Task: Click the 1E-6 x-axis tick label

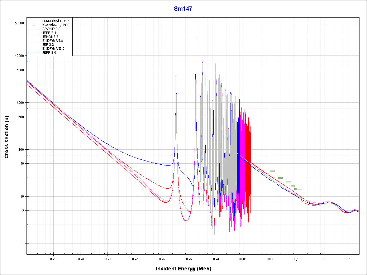Action: [161, 259]
